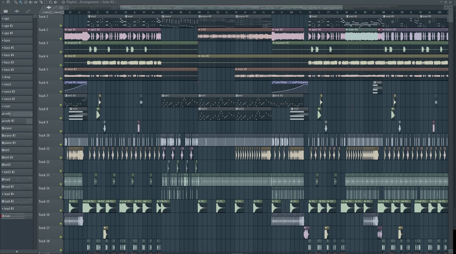Select the Slip tool

coord(36,2)
